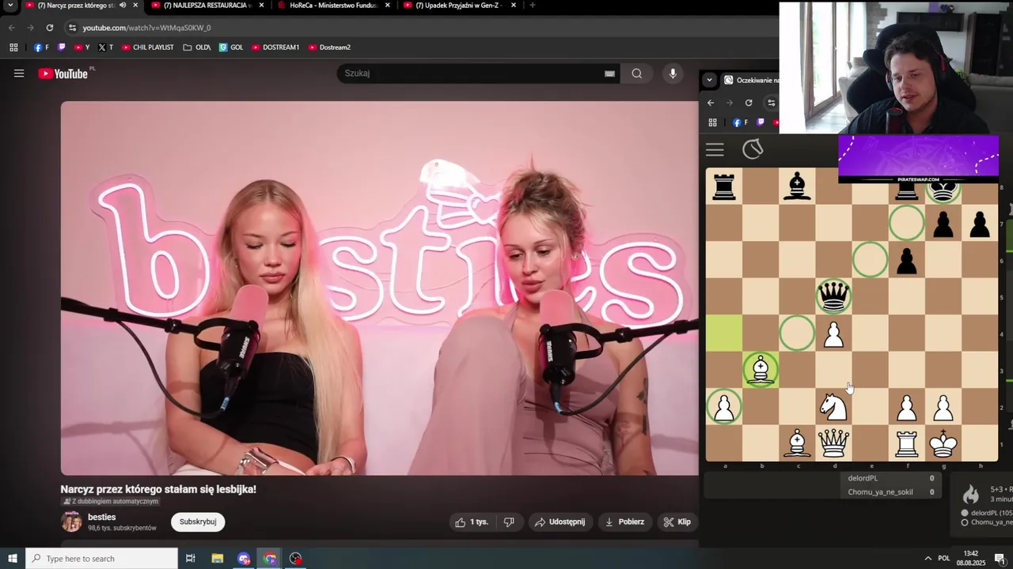1013x569 pixels.
Task: Click the video title Narcyz przez którego
Action: click(158, 489)
